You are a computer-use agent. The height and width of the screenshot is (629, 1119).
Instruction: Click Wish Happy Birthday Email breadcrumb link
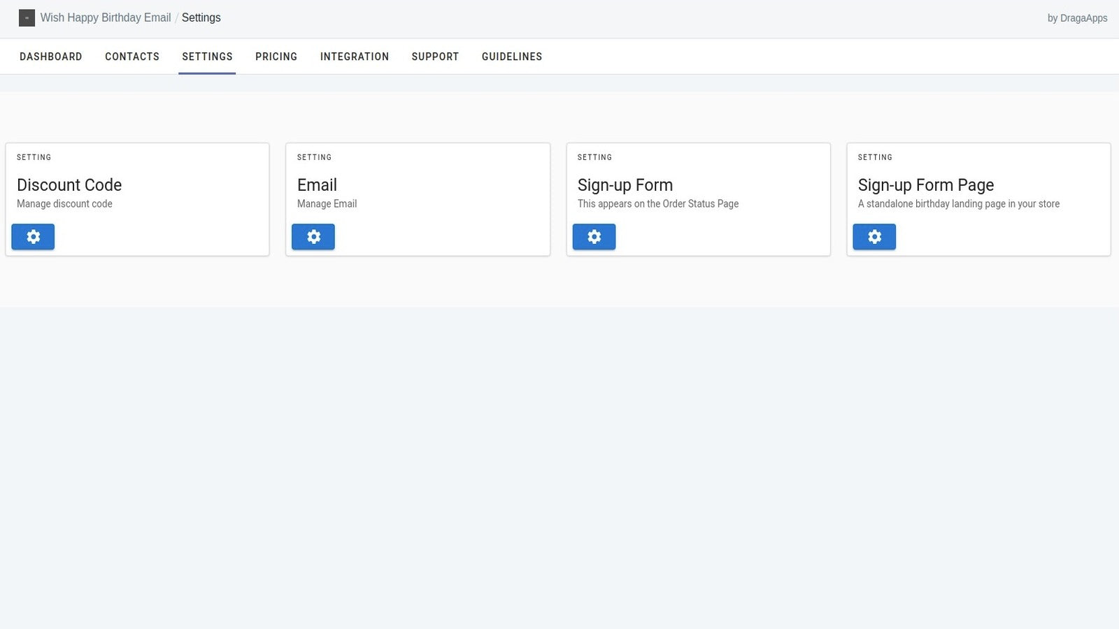click(106, 18)
